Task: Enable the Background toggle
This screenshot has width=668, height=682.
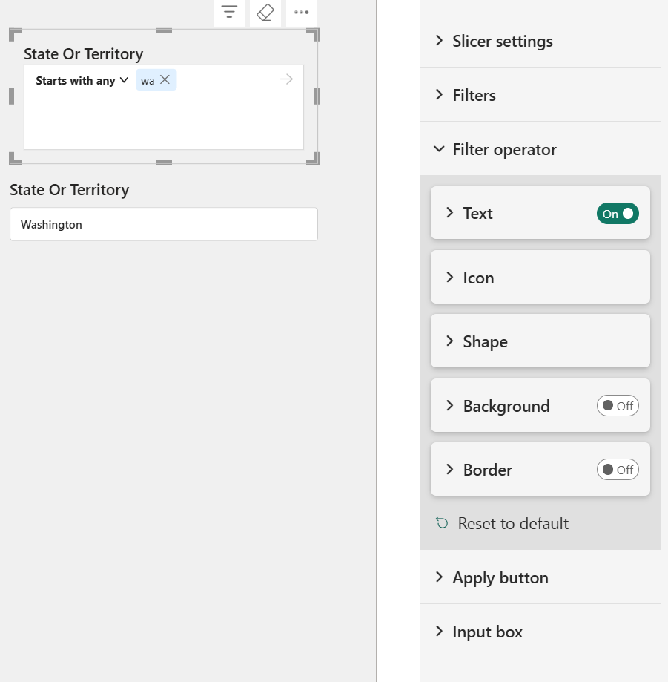Action: pos(618,406)
